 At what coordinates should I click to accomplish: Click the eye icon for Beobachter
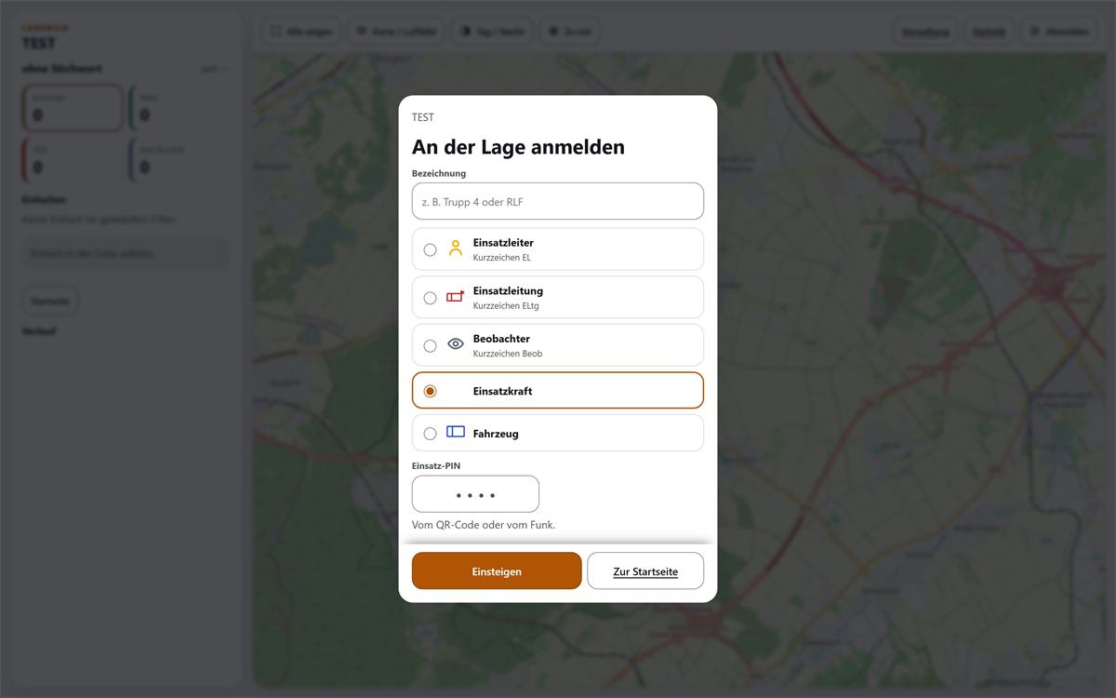[x=455, y=343]
